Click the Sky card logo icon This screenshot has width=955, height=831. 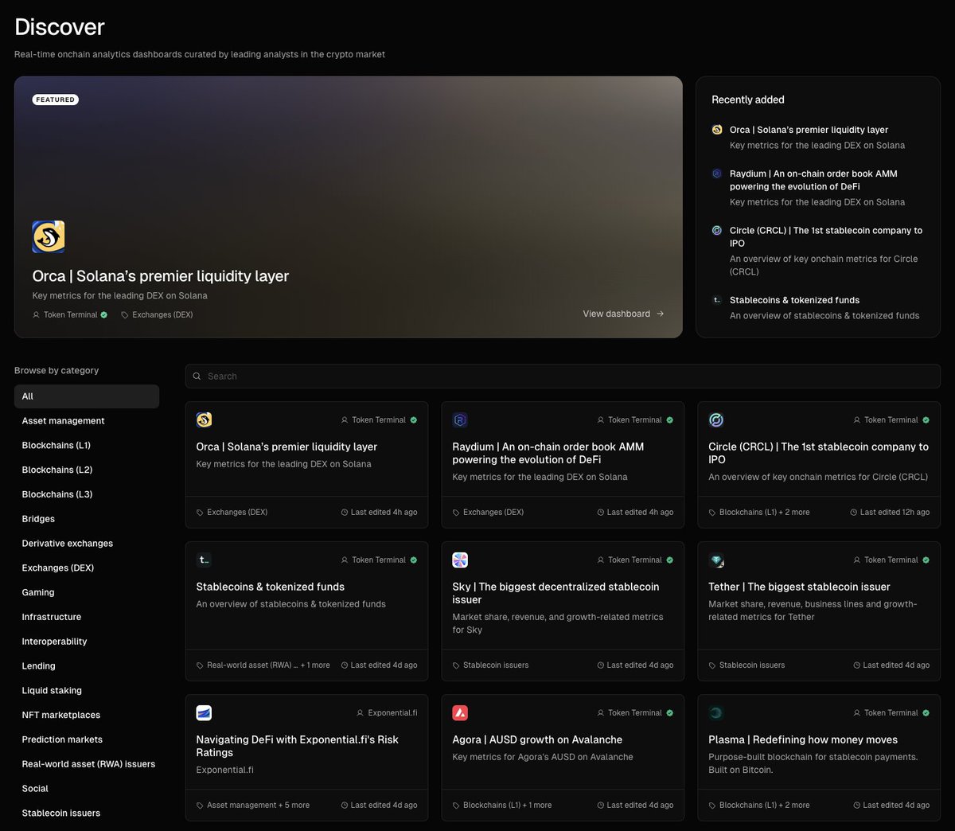(460, 560)
